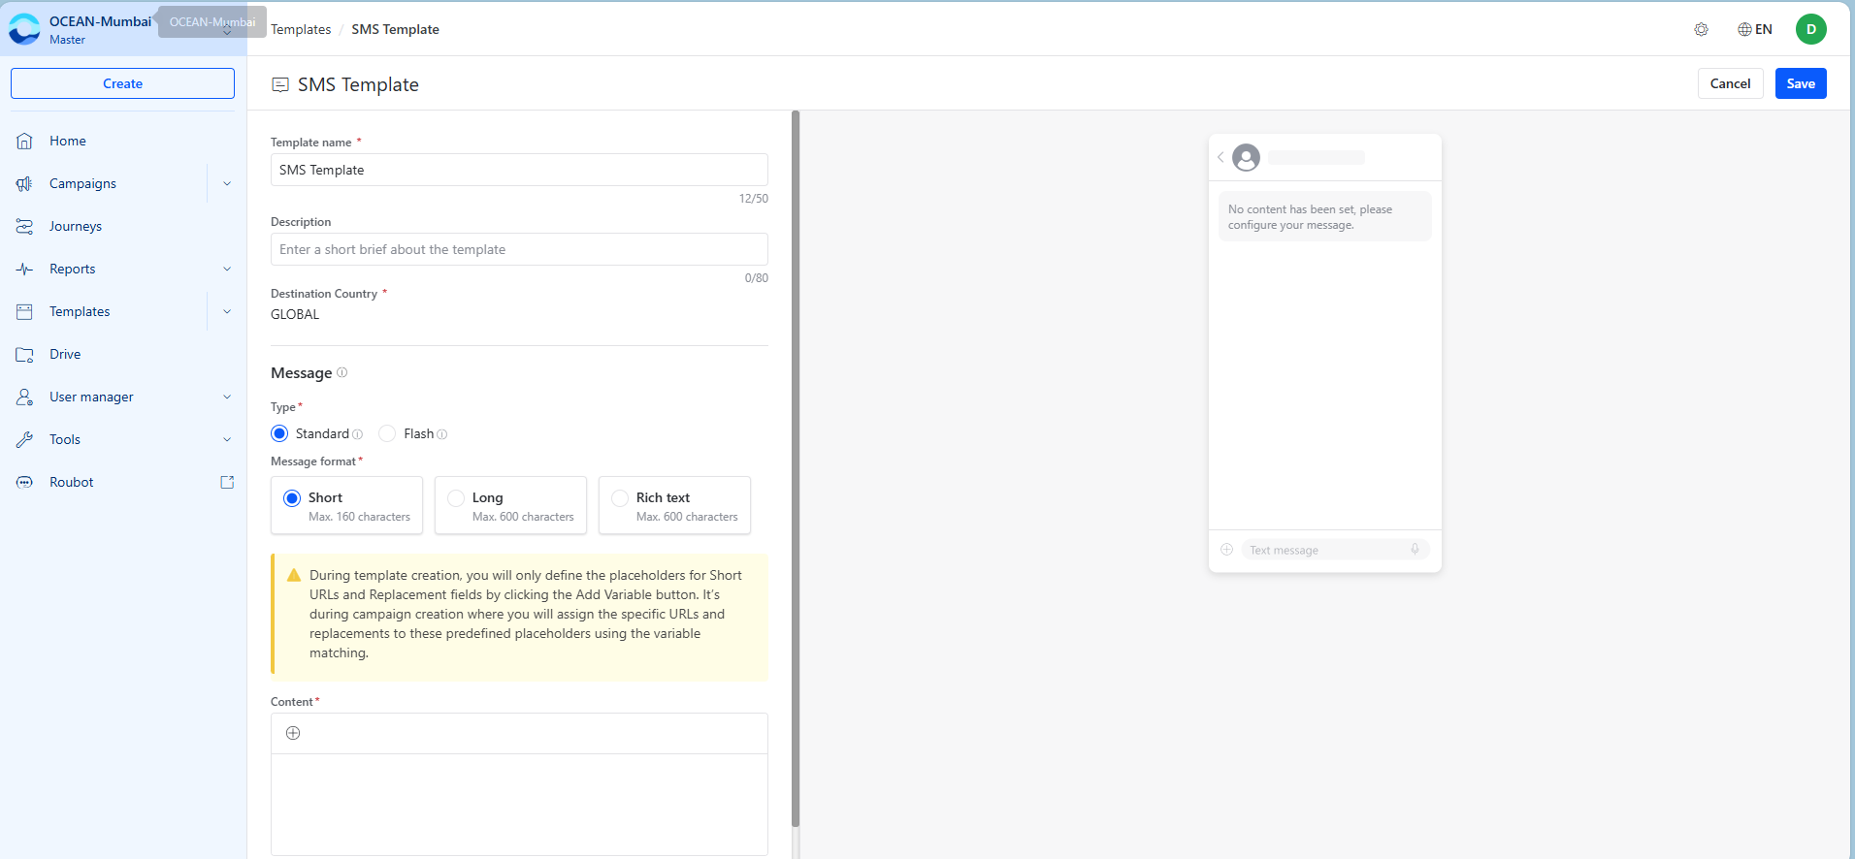Click the 'No content has been set' message
The image size is (1855, 859).
[1324, 216]
